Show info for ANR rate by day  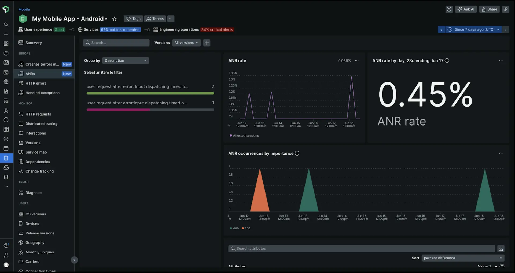pyautogui.click(x=447, y=61)
